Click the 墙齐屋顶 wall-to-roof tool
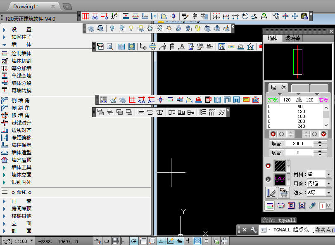Screen dimensions: 335x245 21,160
